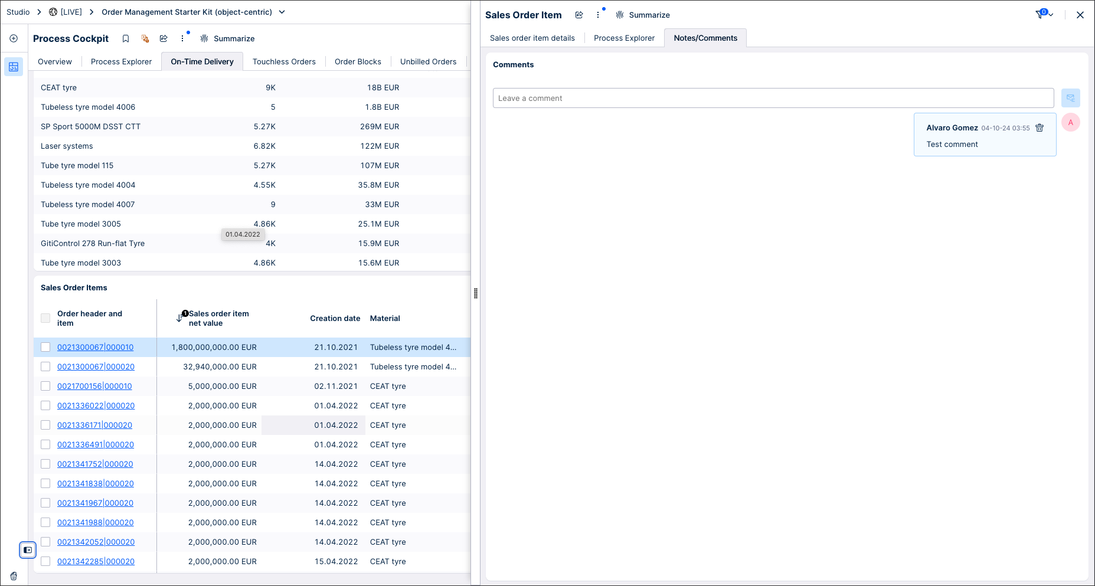Check the box for order 0021341967|000020
This screenshot has width=1095, height=586.
(x=45, y=503)
